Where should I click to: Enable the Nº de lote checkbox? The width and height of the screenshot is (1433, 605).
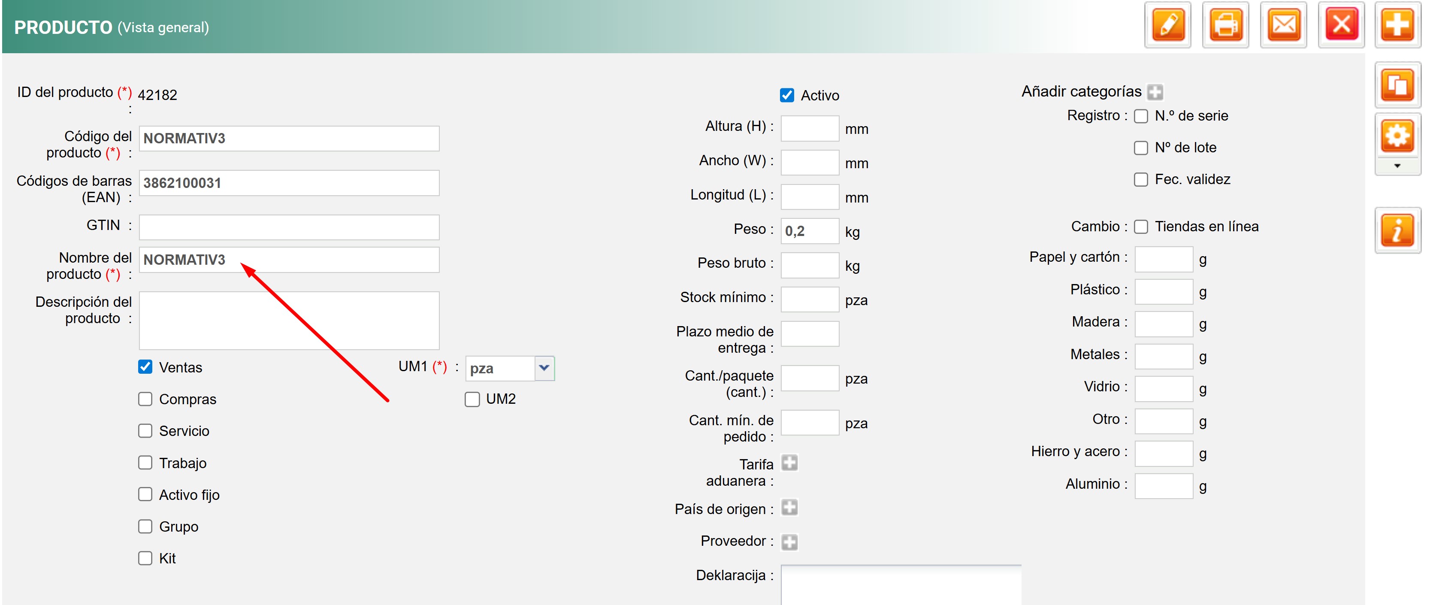pos(1141,148)
